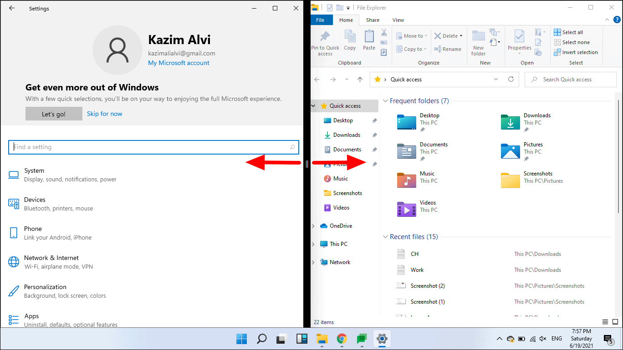Click the History icon in Open group
This screenshot has width=623, height=350.
click(x=538, y=52)
